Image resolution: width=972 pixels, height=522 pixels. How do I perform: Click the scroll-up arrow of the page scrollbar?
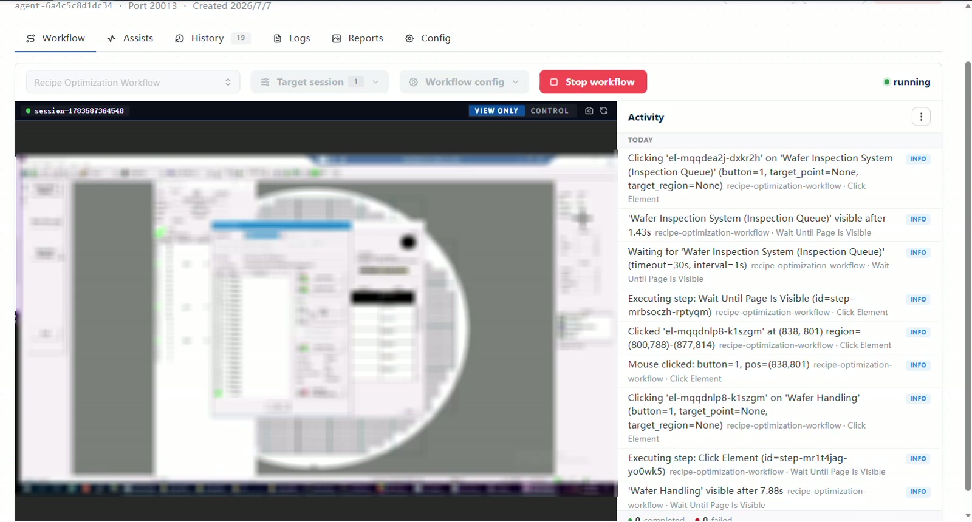pos(968,5)
